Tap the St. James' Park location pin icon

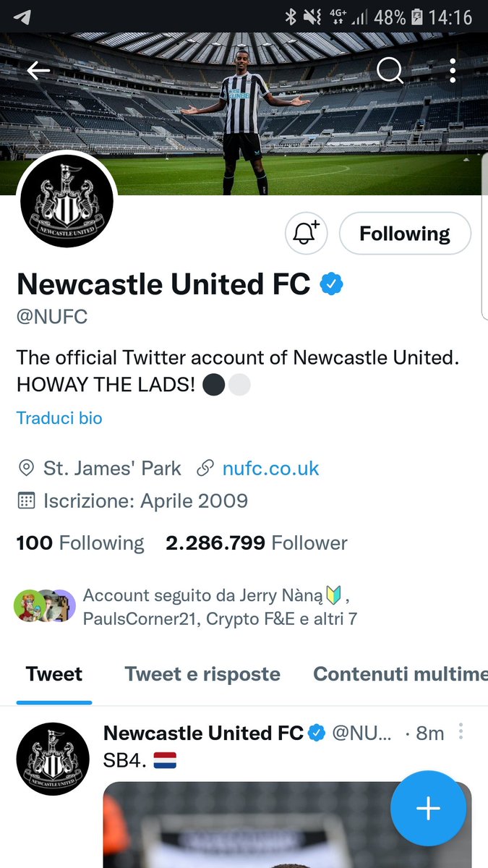(26, 468)
